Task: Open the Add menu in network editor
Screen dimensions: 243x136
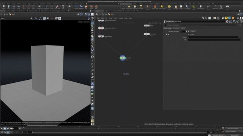Action: (x=98, y=18)
